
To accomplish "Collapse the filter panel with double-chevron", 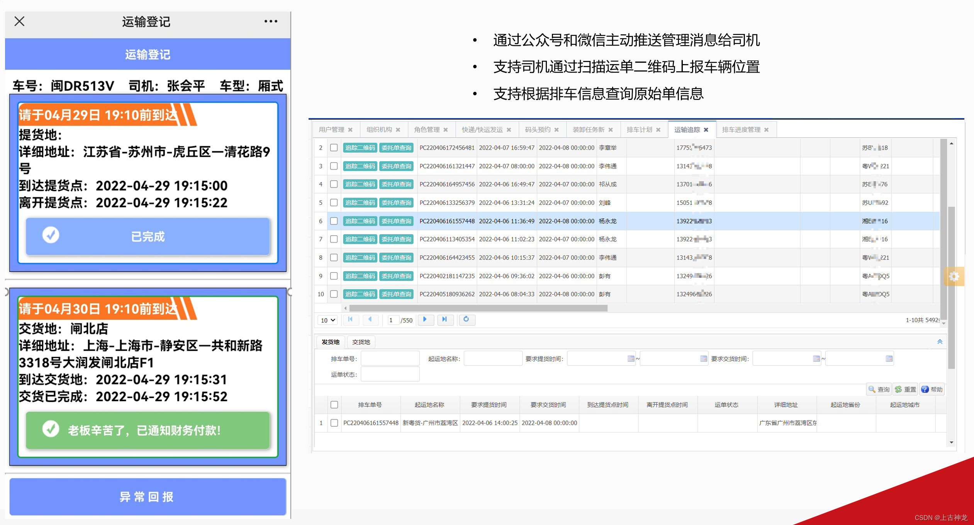I will pyautogui.click(x=940, y=342).
